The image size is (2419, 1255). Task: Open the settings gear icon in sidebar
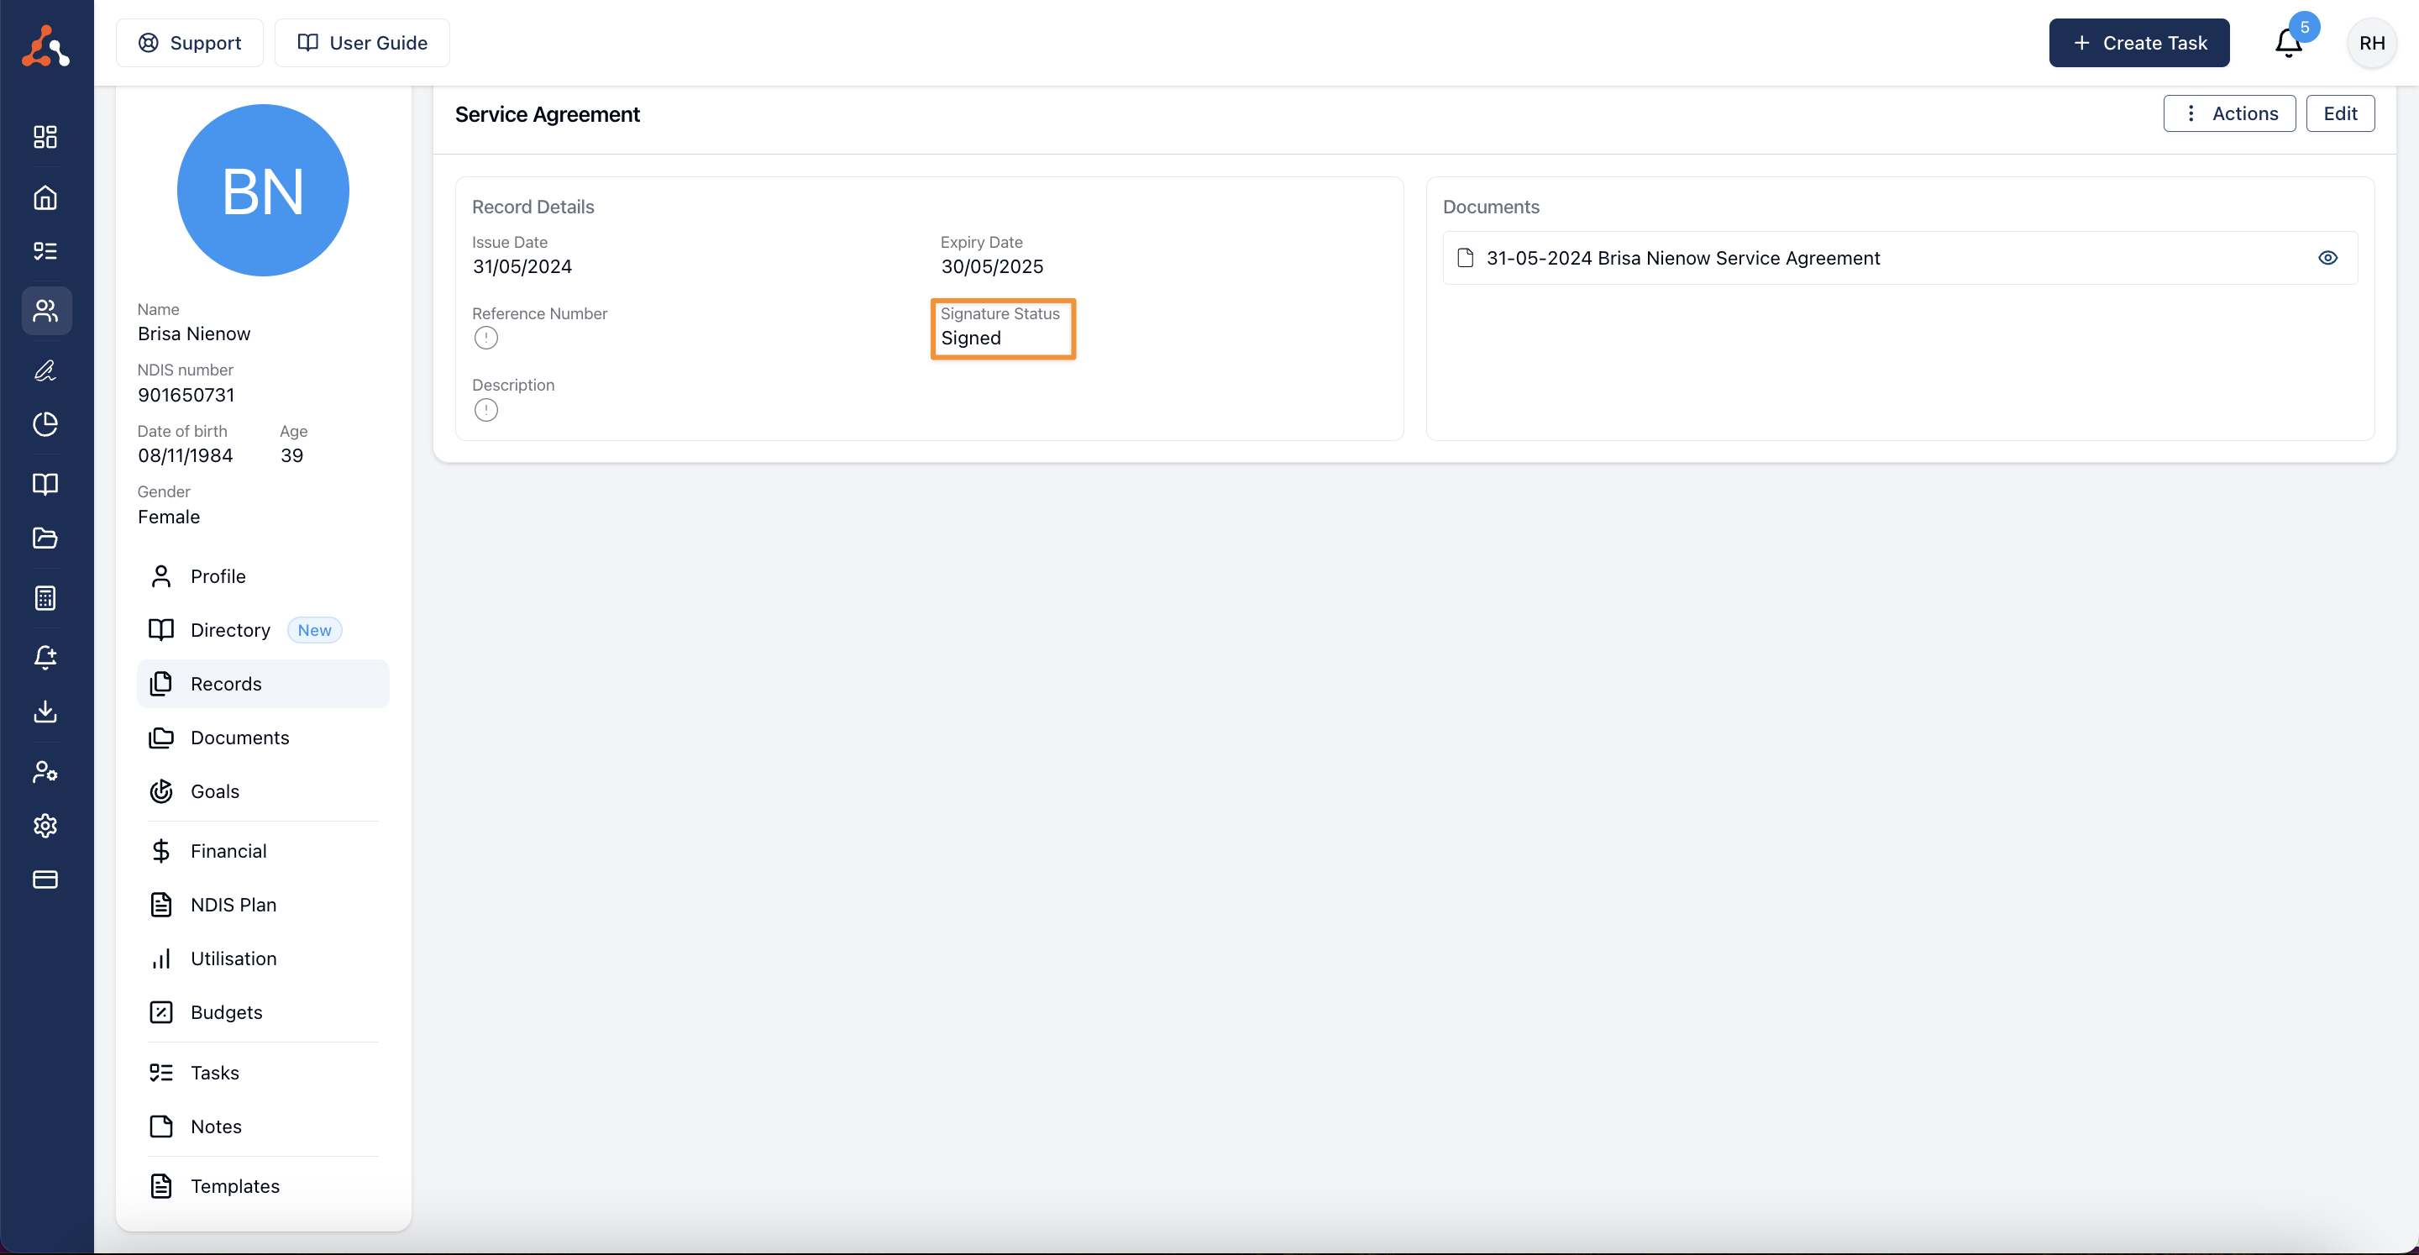[45, 826]
